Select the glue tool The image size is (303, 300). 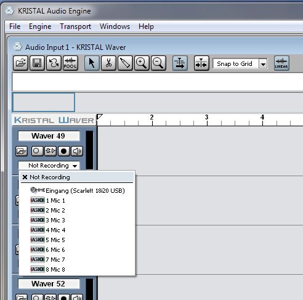coord(125,63)
